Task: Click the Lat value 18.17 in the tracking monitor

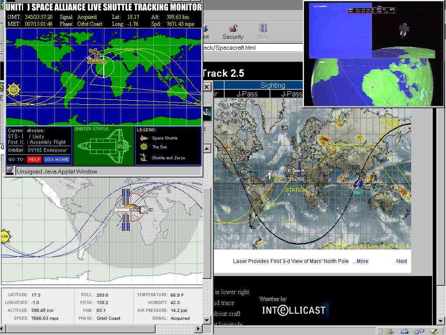Action: tap(133, 17)
